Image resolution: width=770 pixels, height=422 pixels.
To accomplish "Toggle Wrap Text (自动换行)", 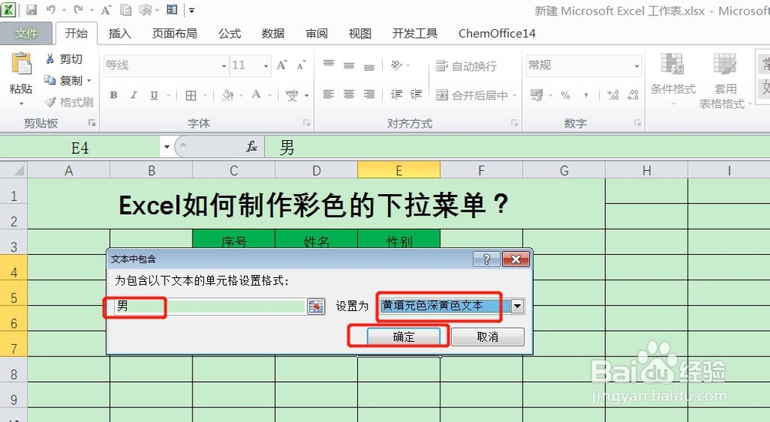I will point(467,65).
